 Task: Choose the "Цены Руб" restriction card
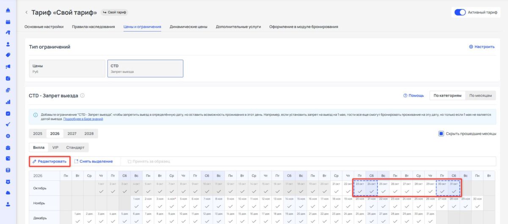67,68
